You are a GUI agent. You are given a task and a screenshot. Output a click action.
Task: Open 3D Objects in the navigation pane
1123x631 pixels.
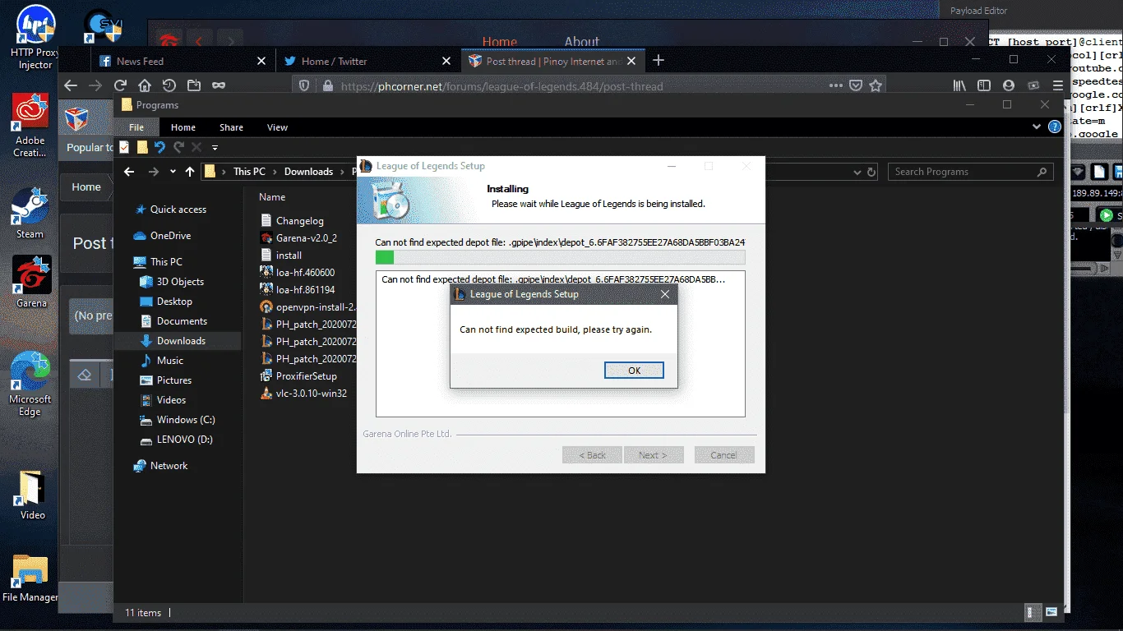click(x=180, y=282)
